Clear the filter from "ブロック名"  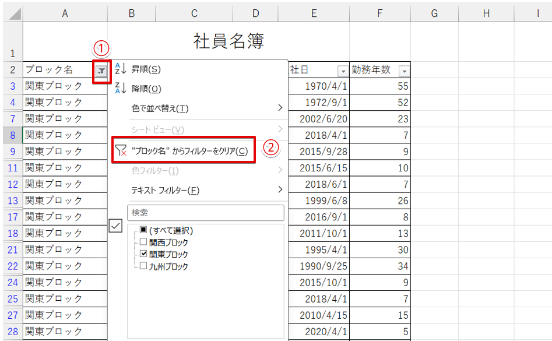click(189, 151)
